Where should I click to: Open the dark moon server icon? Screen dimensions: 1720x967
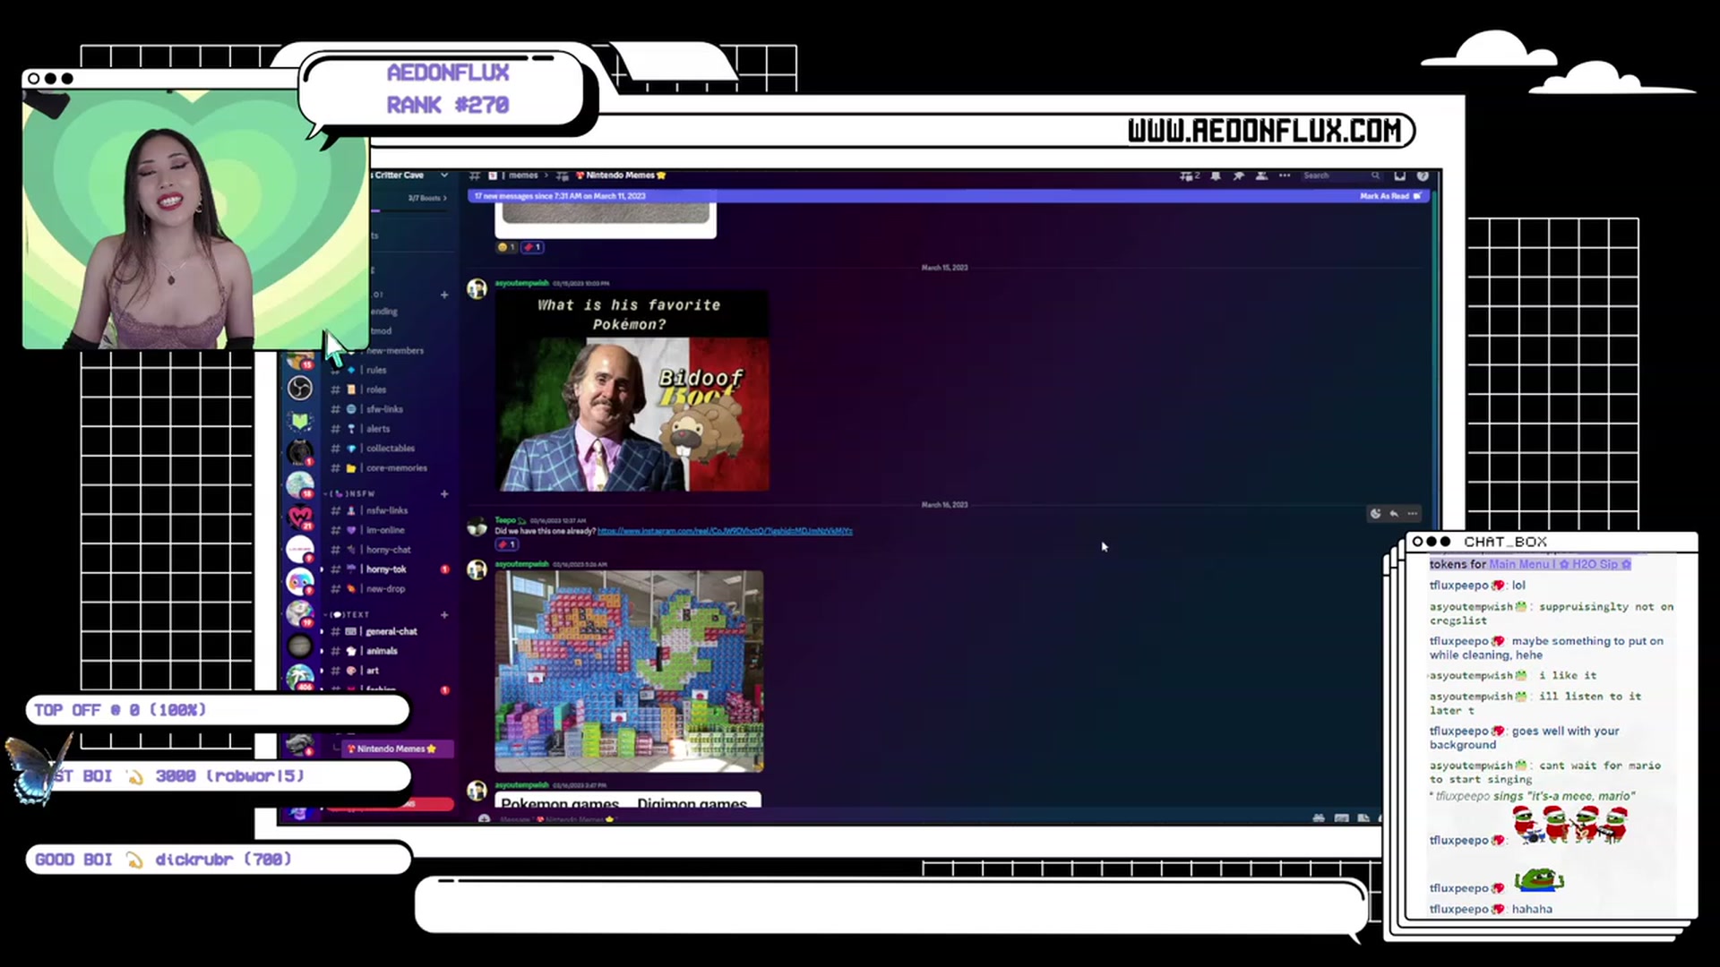[300, 646]
